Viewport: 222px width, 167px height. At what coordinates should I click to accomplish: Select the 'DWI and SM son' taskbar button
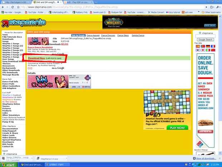click(32, 165)
